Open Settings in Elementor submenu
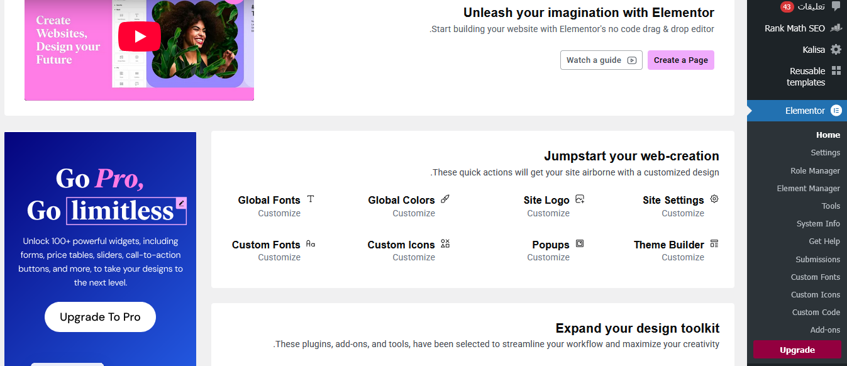 826,152
